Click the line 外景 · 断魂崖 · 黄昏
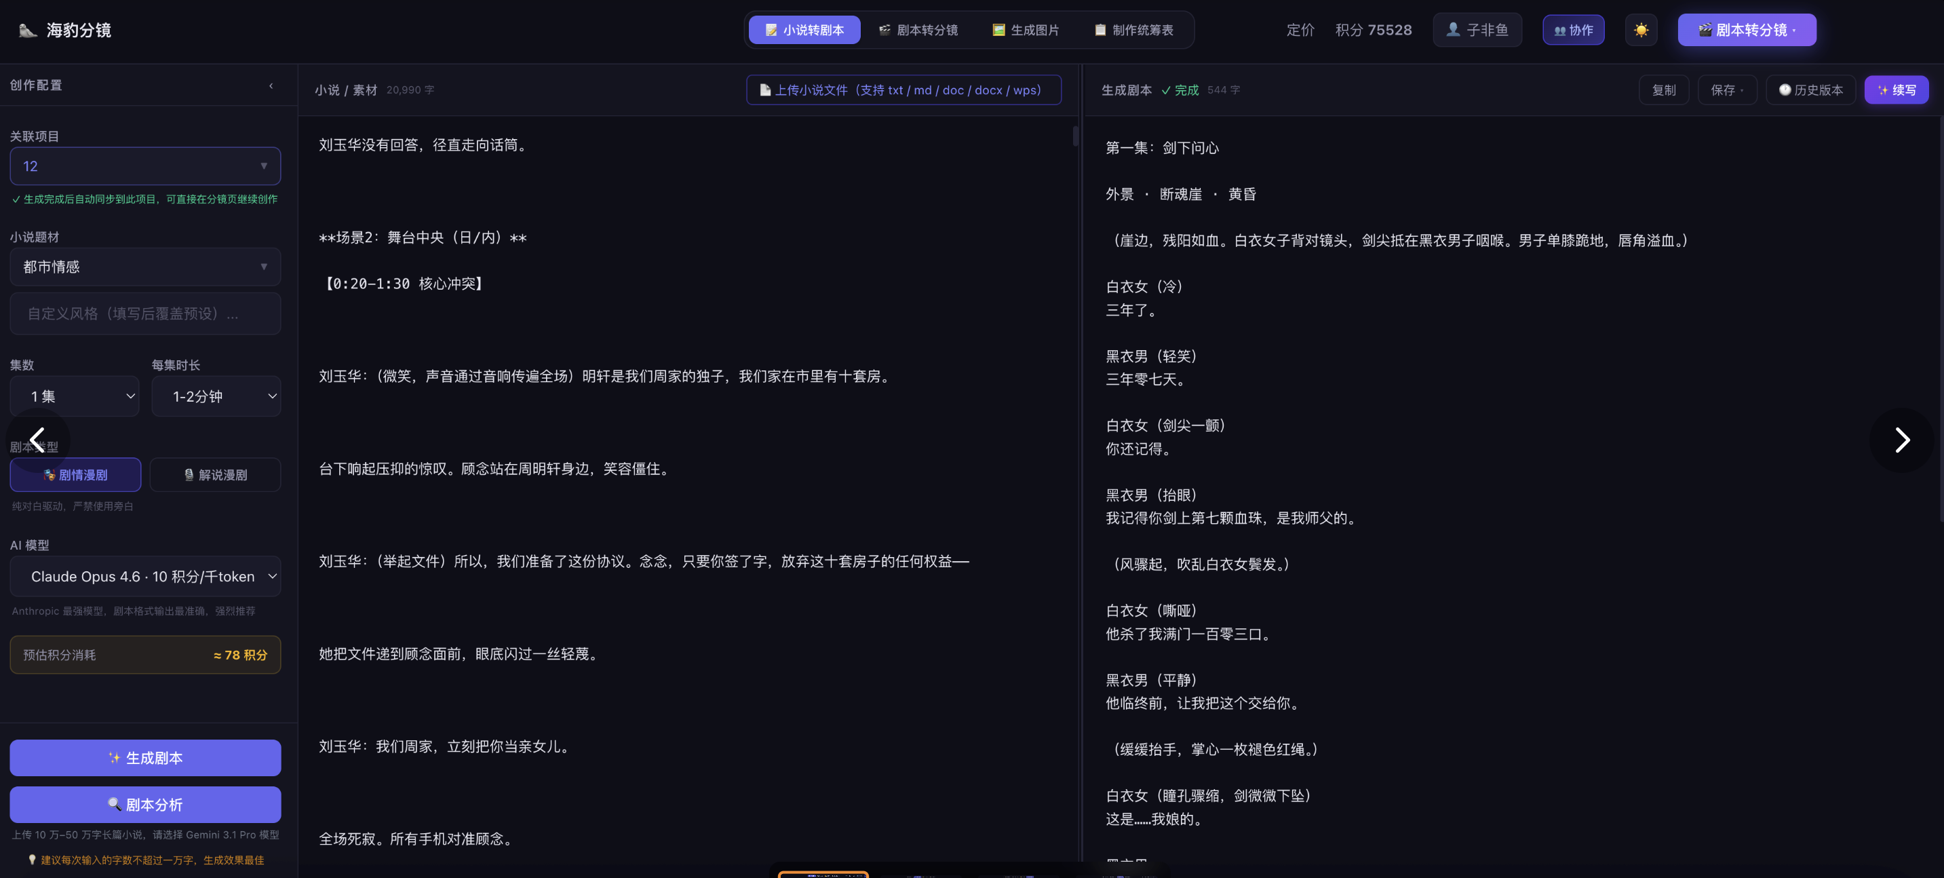Screen dimensions: 1944x878 point(1180,194)
